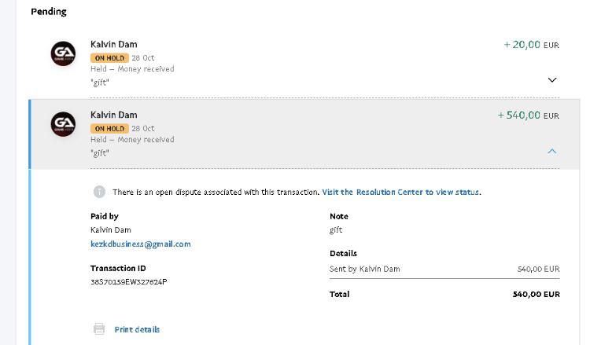Click the ON HOLD badge on first transaction
This screenshot has width=590, height=345.
[x=109, y=58]
